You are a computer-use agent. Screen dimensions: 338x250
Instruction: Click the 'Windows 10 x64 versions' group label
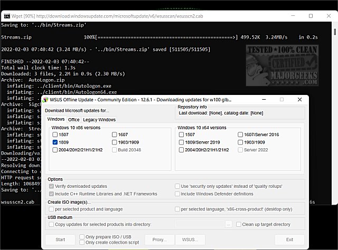pyautogui.click(x=202, y=128)
